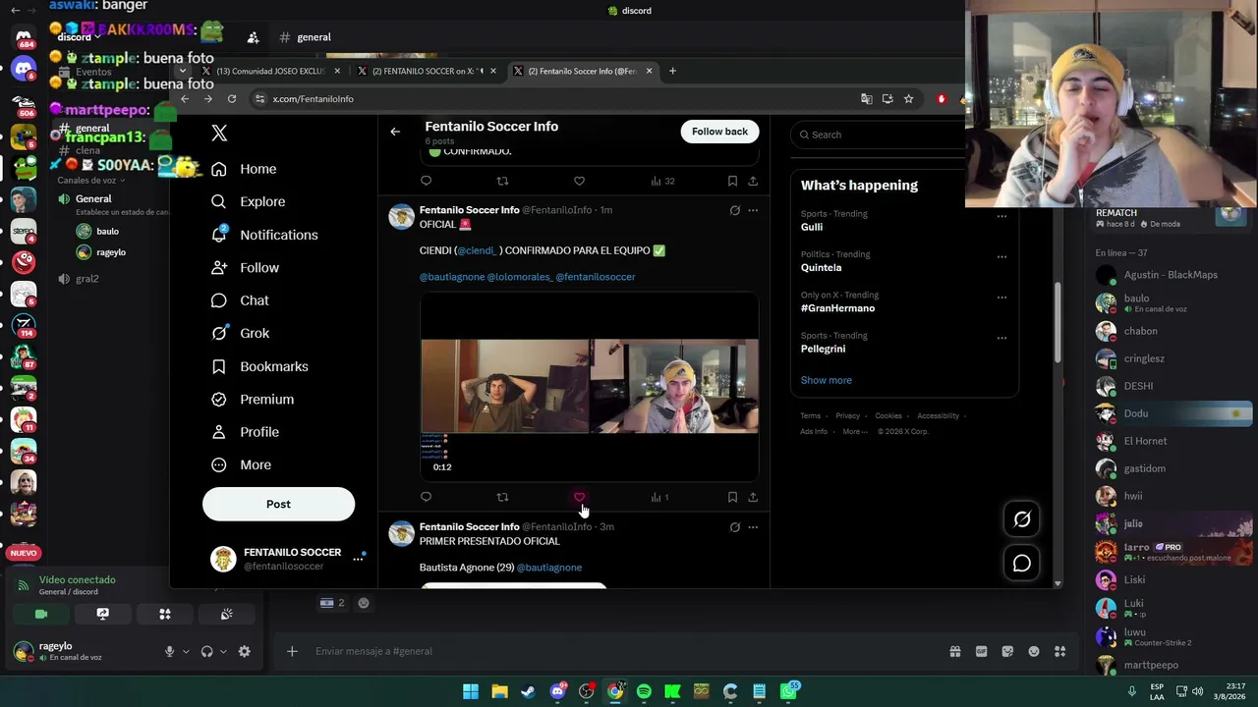
Task: Open options for the Gulli trend
Action: tap(1001, 216)
